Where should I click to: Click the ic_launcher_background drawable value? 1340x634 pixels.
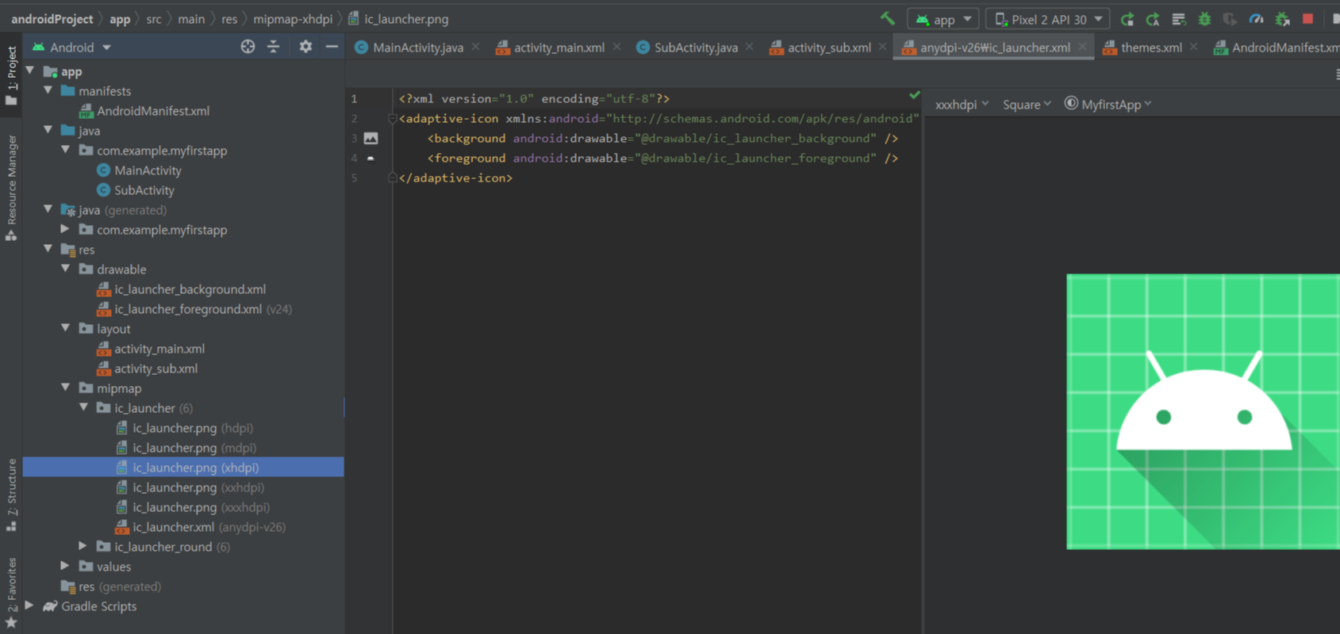[x=756, y=139]
